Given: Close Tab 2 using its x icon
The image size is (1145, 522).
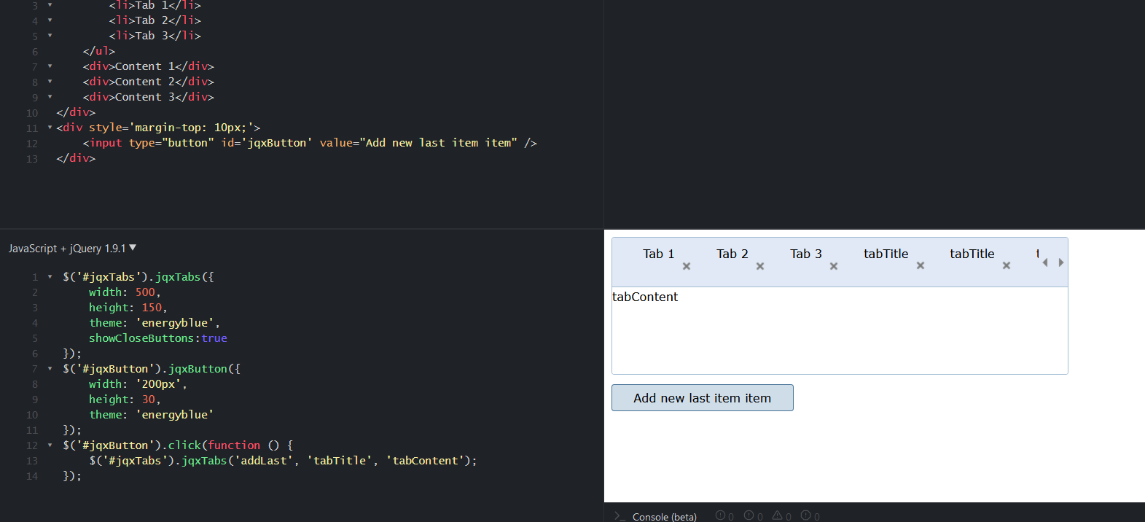Looking at the screenshot, I should (760, 266).
